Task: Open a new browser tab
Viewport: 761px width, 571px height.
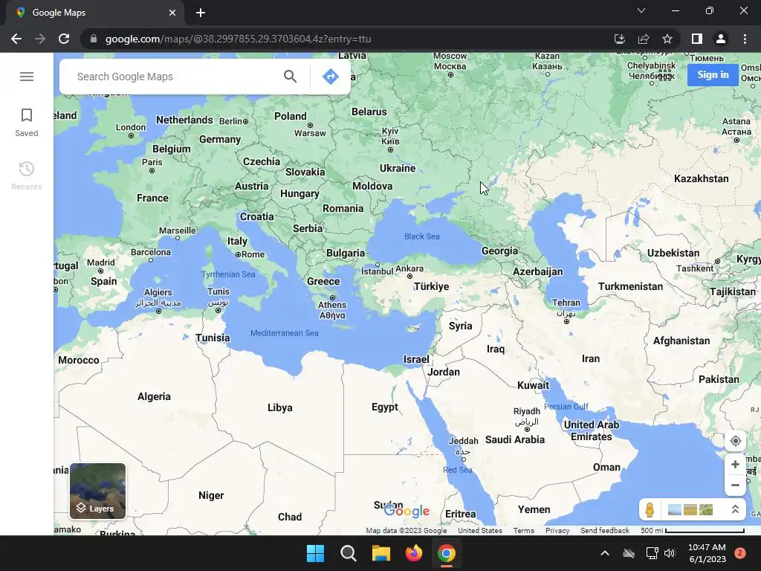Action: (201, 13)
